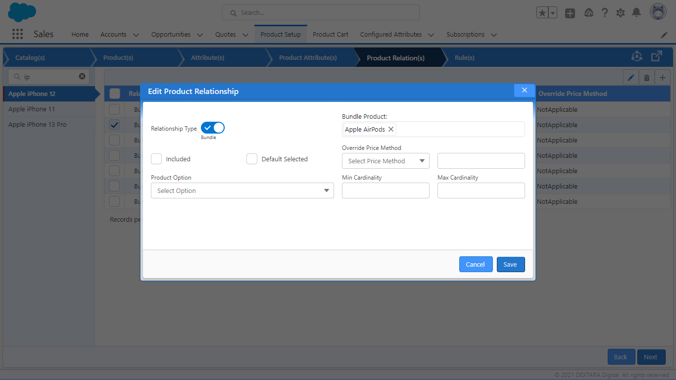The image size is (676, 380).
Task: Open the global actions plus icon
Action: pyautogui.click(x=570, y=13)
